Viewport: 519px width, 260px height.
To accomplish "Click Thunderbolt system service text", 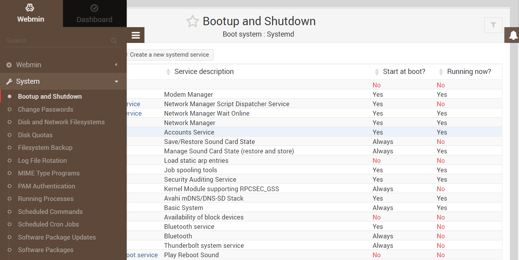I will coord(204,245).
